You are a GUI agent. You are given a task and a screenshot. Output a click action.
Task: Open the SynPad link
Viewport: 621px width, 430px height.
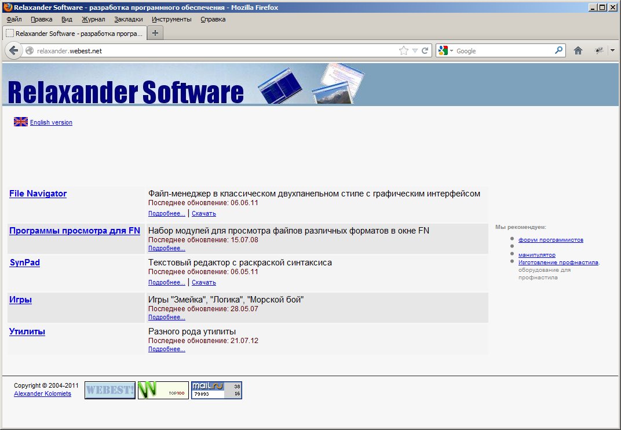point(24,263)
